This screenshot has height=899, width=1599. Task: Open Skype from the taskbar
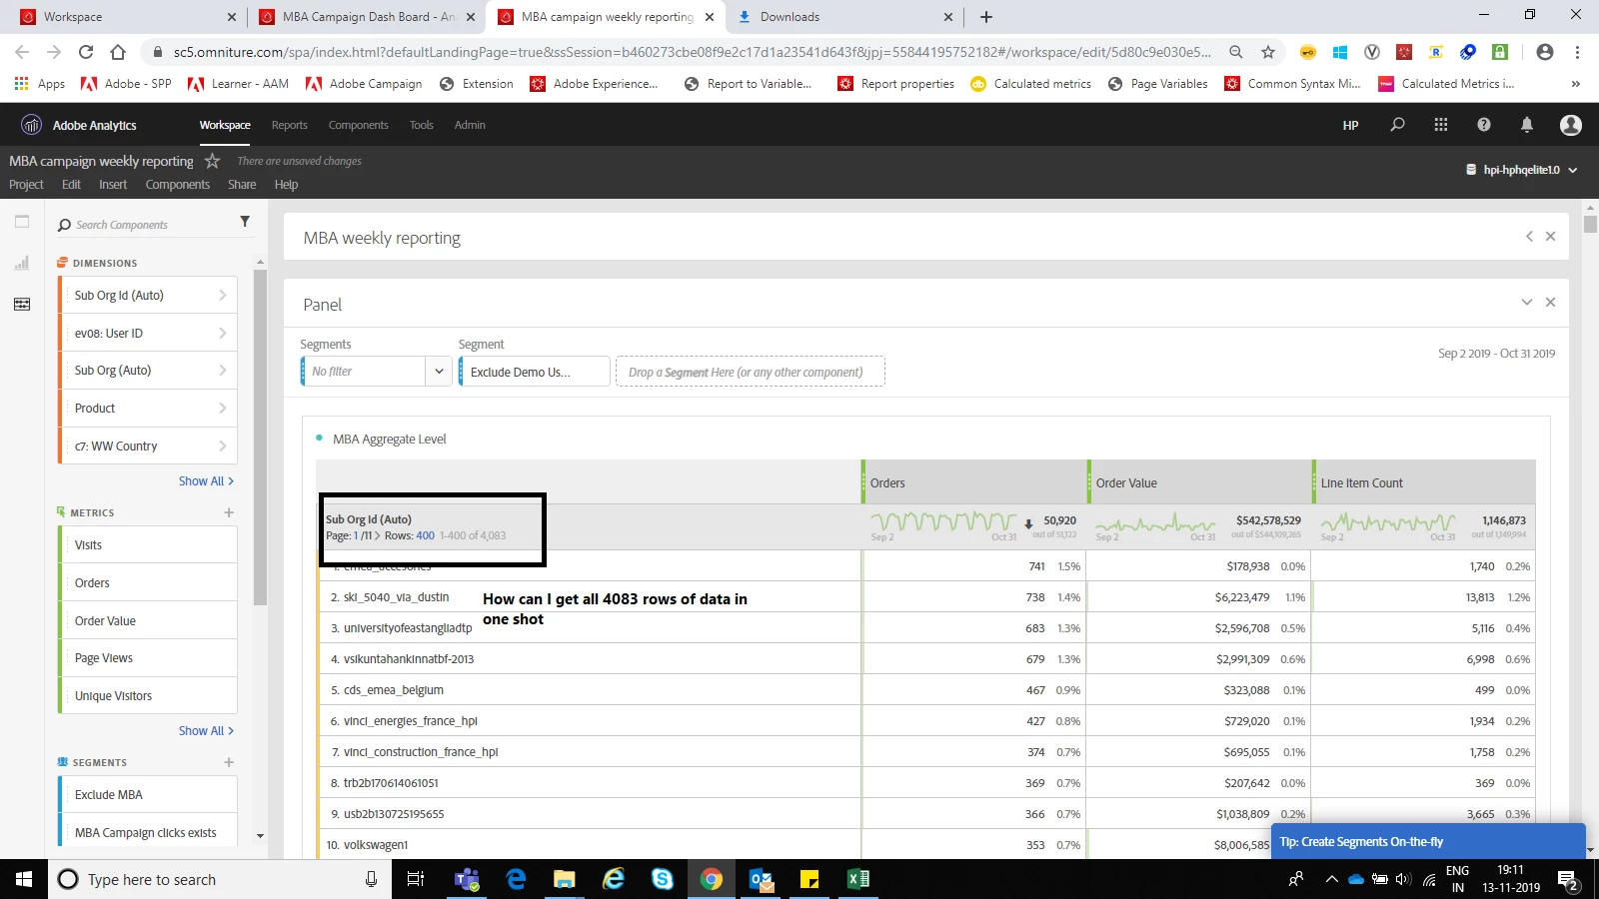[x=662, y=879]
